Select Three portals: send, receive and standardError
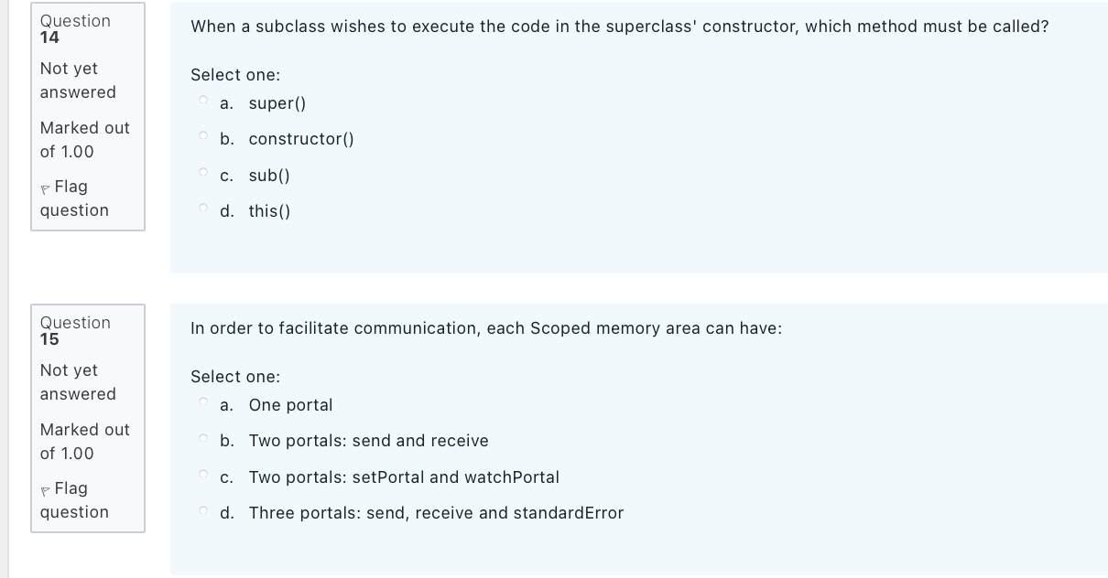 (x=202, y=508)
